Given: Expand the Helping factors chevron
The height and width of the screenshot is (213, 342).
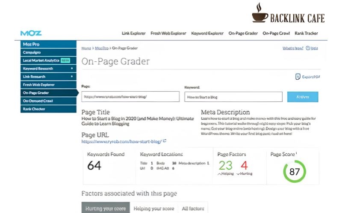Looking at the screenshot, I should (219, 174).
